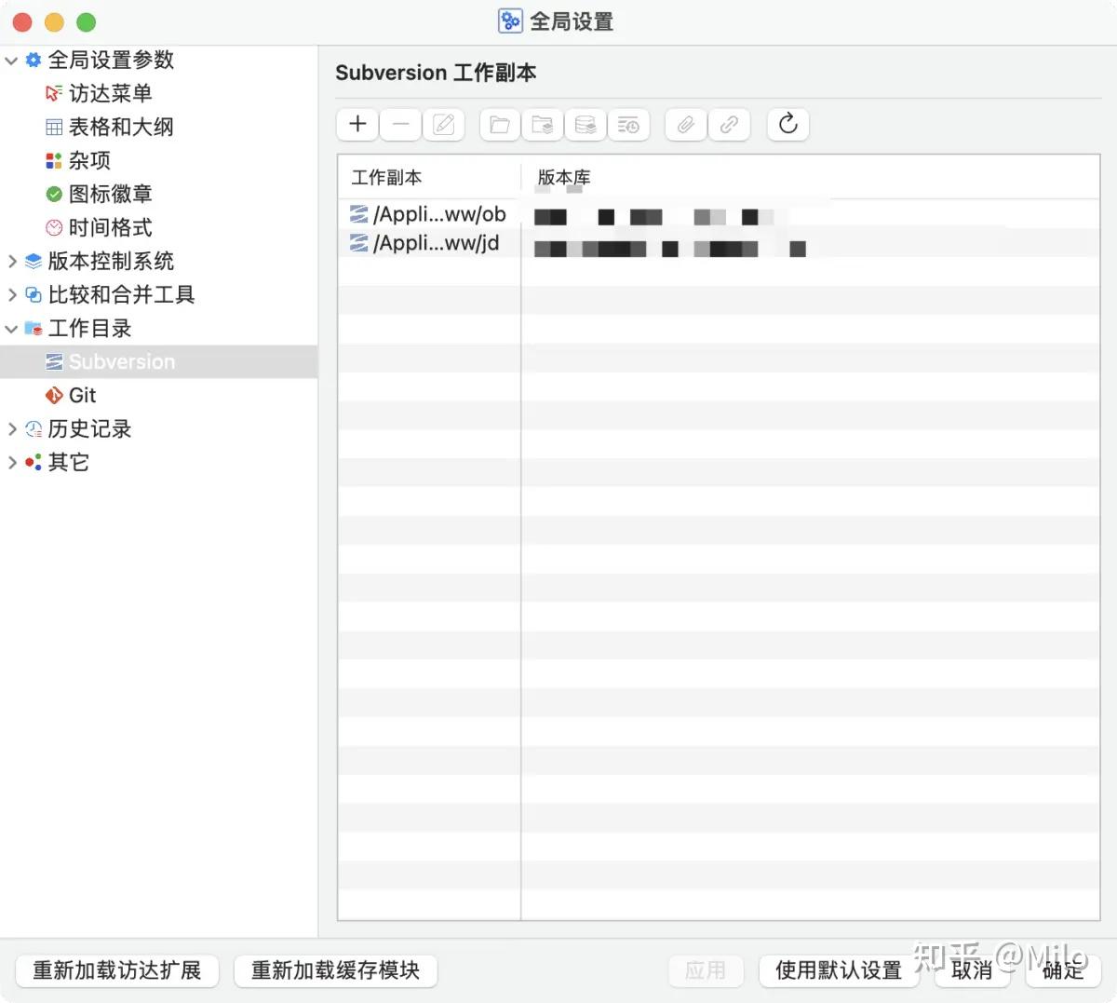Click the paperclip attach icon
The height and width of the screenshot is (1003, 1117).
[685, 124]
